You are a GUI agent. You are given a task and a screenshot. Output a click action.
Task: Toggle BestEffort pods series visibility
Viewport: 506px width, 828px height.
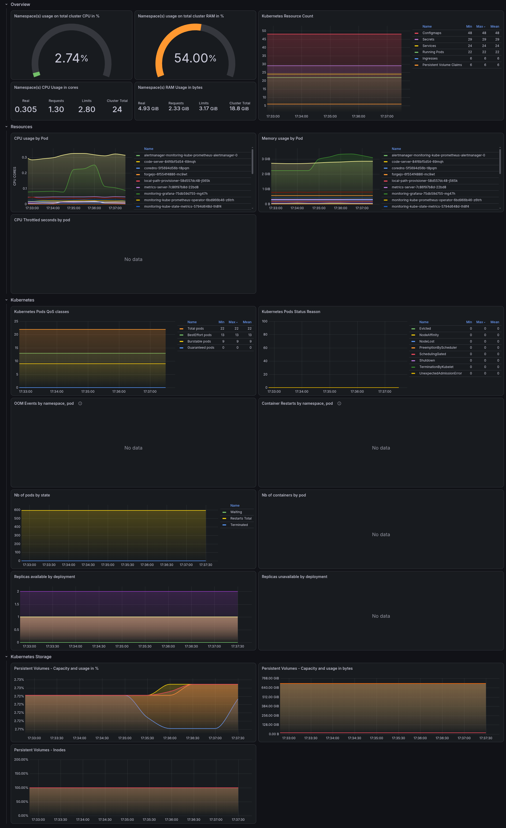199,335
